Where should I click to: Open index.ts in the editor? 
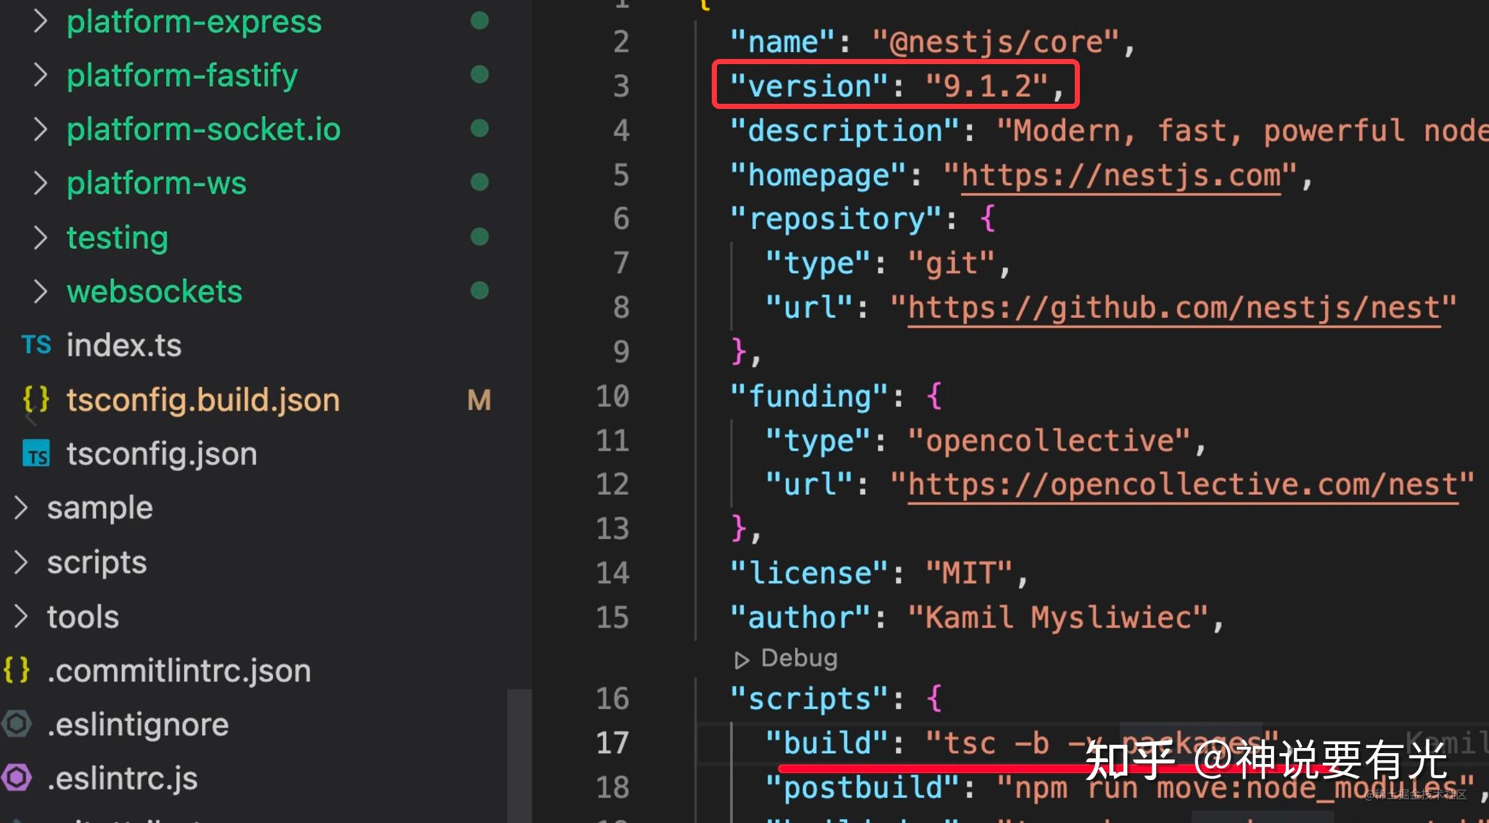[124, 344]
